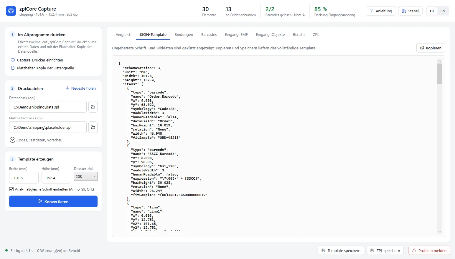This screenshot has height=259, width=455.
Task: Browse for the Datendruck file via folder icon
Action: point(93,107)
